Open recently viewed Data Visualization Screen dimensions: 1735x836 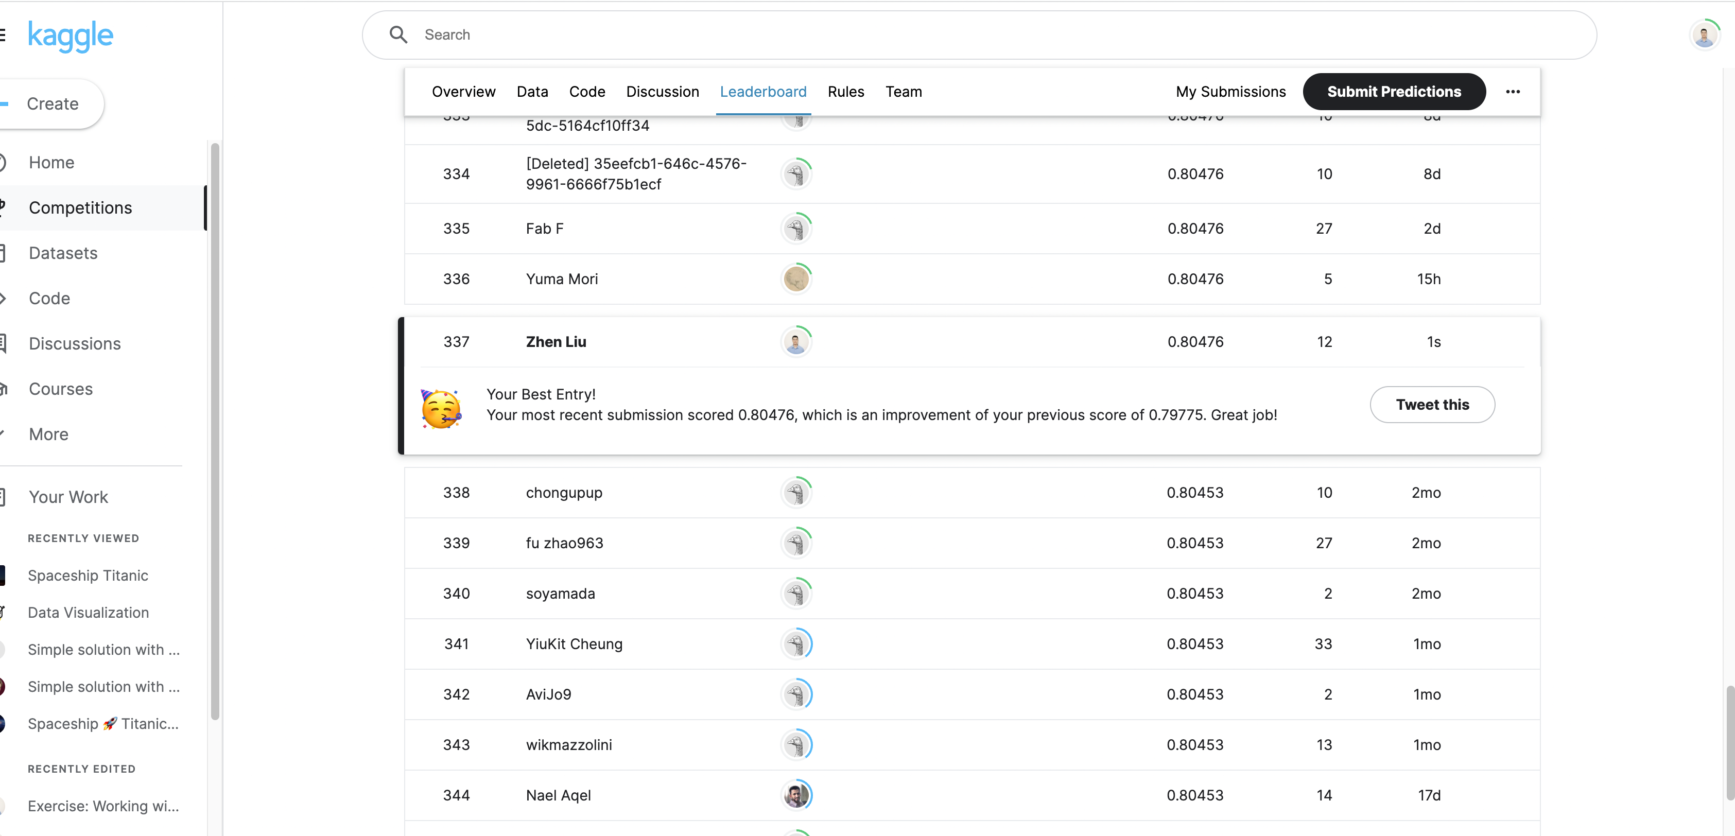[88, 613]
